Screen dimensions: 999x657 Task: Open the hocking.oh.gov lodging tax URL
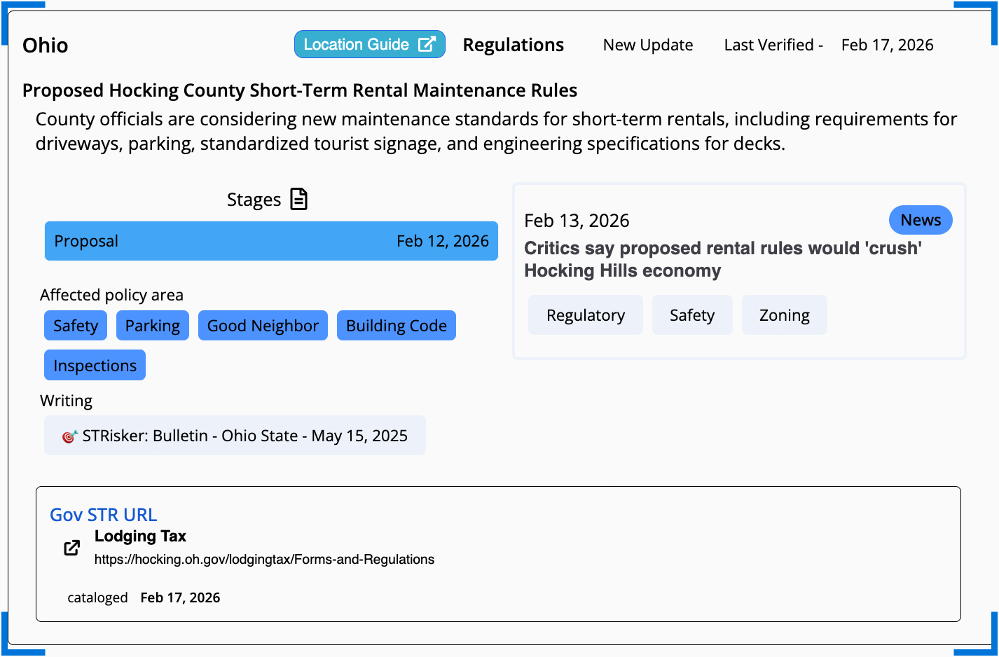coord(264,560)
